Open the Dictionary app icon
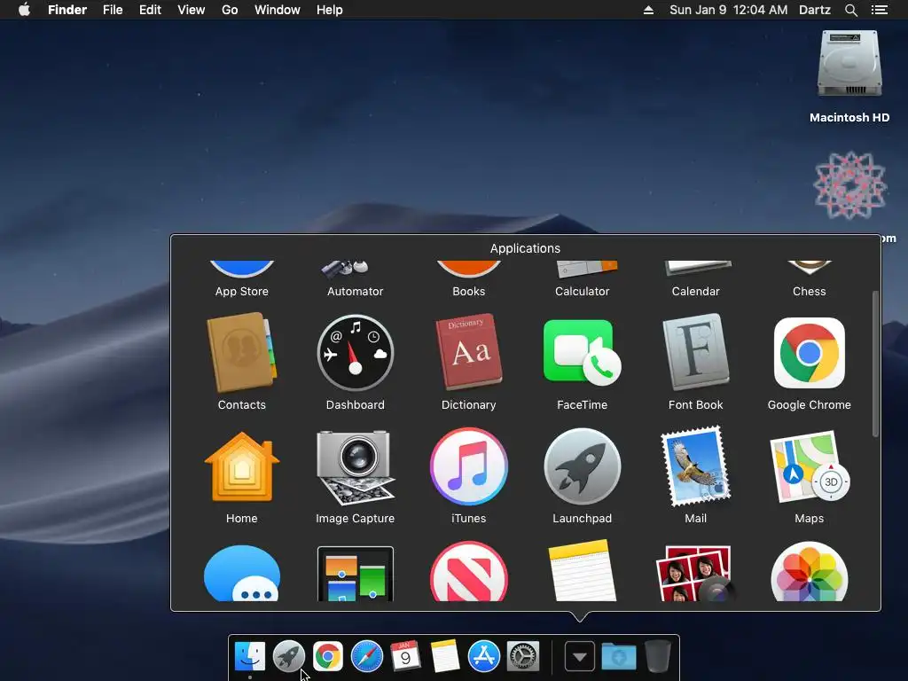908x681 pixels. click(x=468, y=353)
